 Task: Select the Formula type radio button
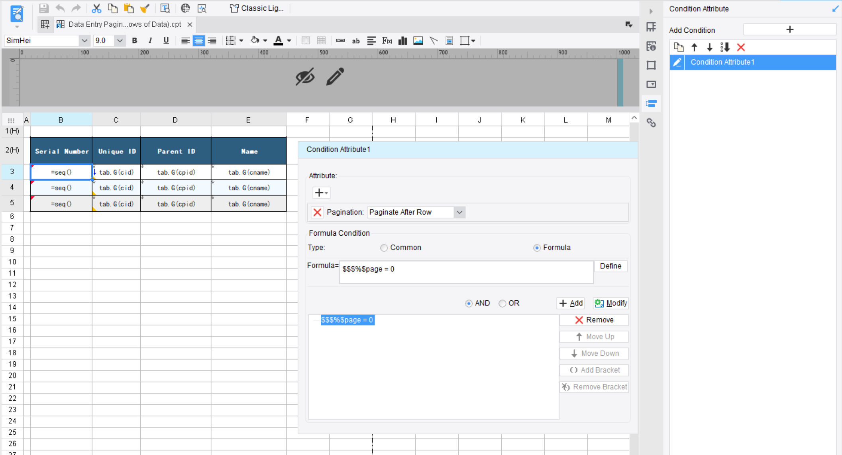tap(537, 248)
